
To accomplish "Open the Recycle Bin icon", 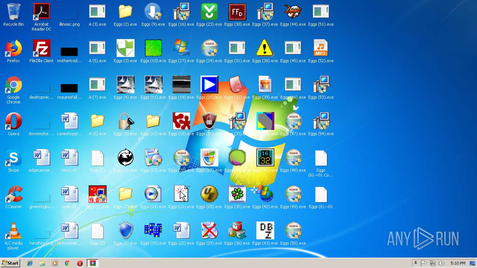I will pyautogui.click(x=13, y=15).
